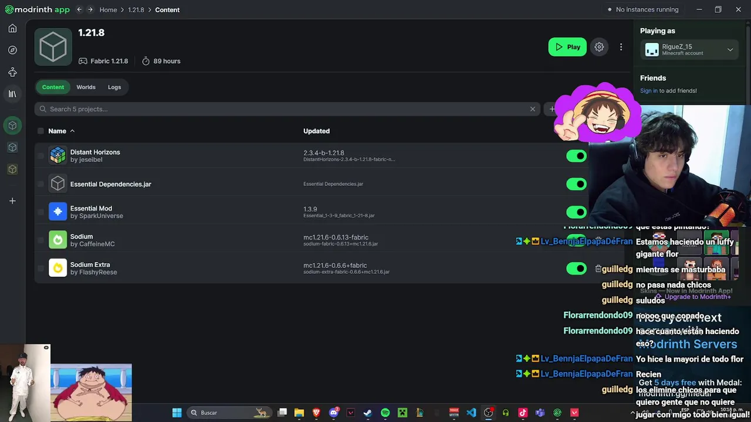Open Windows Start menu
Viewport: 751px width, 422px height.
[177, 413]
